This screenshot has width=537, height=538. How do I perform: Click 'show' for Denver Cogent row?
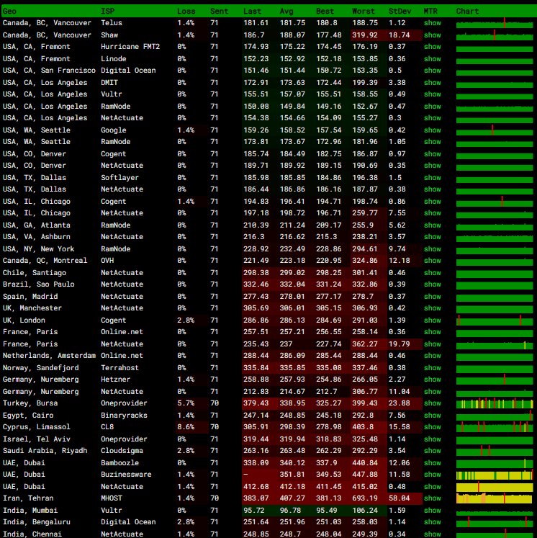tap(432, 153)
